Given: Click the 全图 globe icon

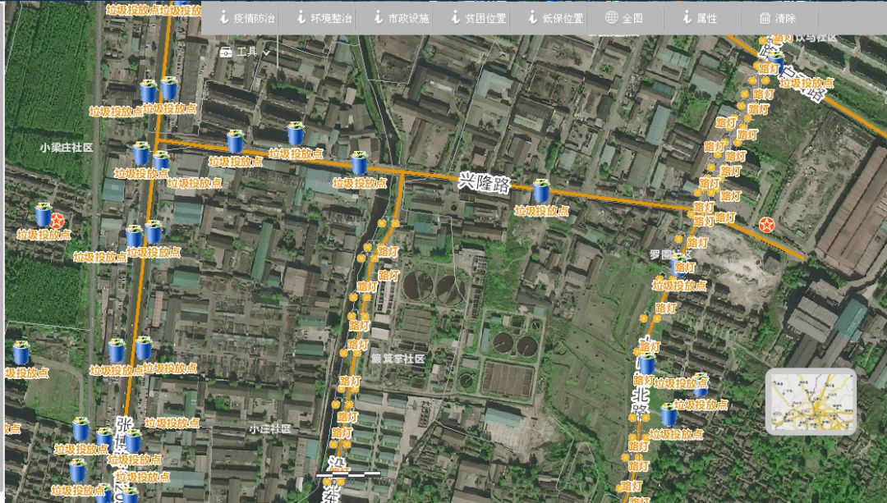Looking at the screenshot, I should [x=612, y=17].
